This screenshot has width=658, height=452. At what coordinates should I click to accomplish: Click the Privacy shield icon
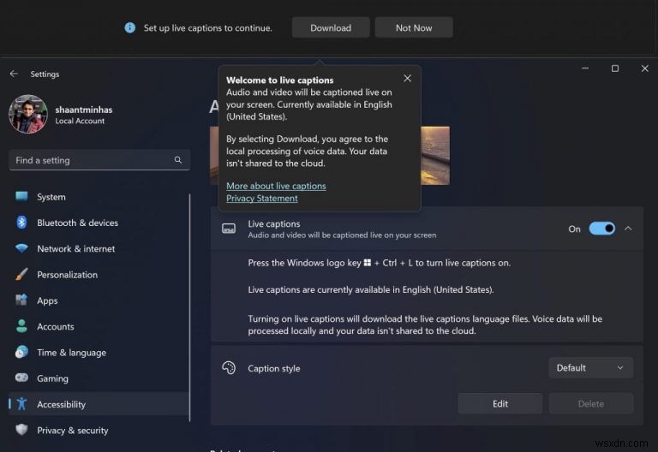[x=21, y=430]
